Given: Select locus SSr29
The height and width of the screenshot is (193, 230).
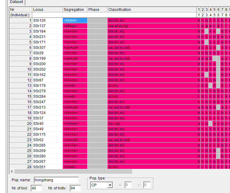Looking at the screenshot, I should [x=47, y=53].
